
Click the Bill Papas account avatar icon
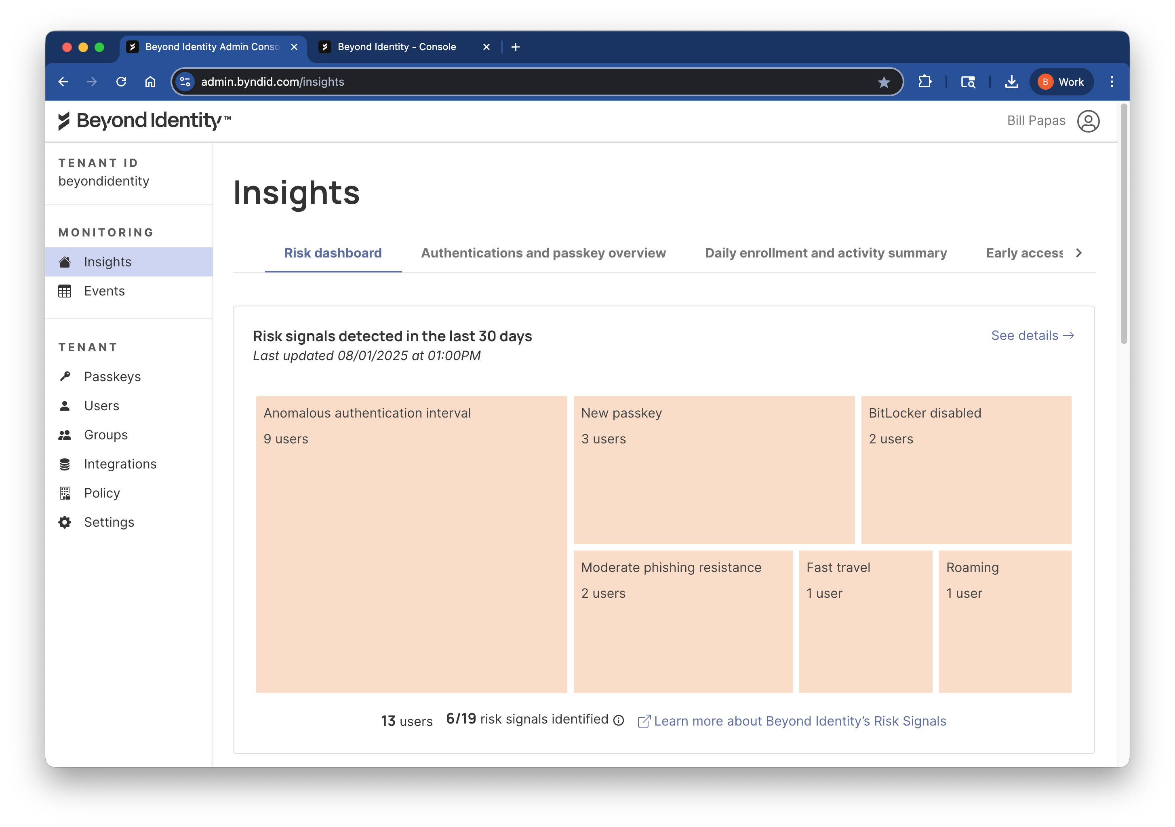1089,121
